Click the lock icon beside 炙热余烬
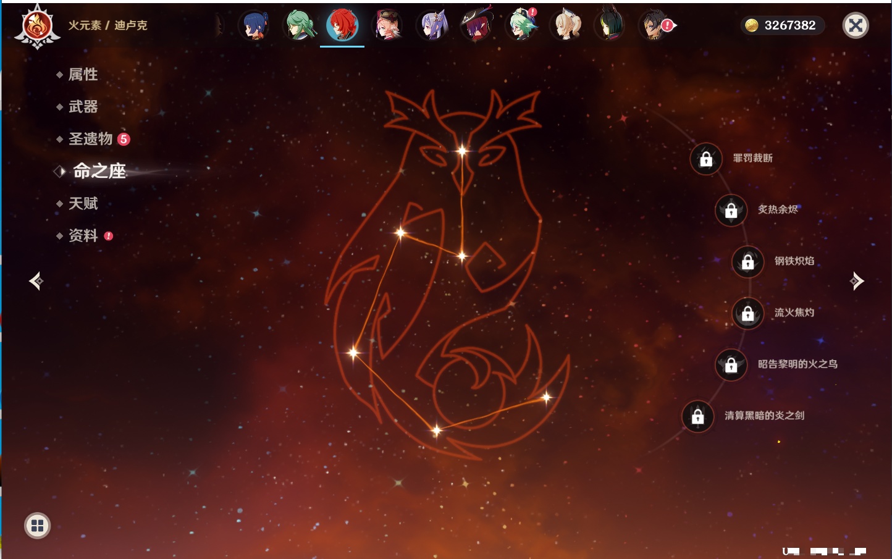This screenshot has width=892, height=559. 731,210
